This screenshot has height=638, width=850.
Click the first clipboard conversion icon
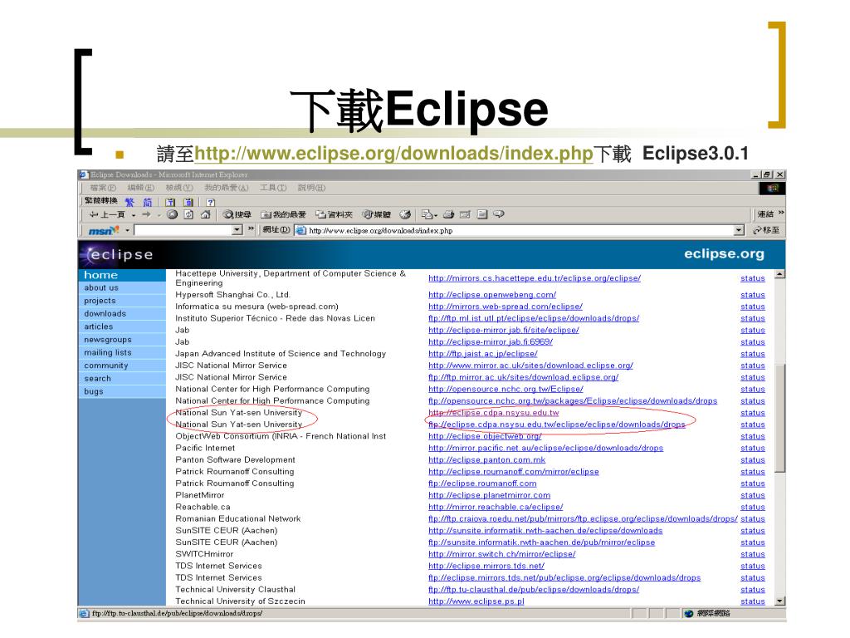tap(169, 202)
